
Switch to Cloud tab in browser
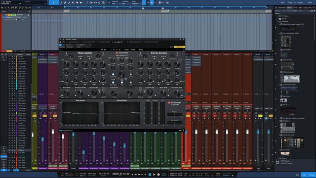(x=306, y=8)
